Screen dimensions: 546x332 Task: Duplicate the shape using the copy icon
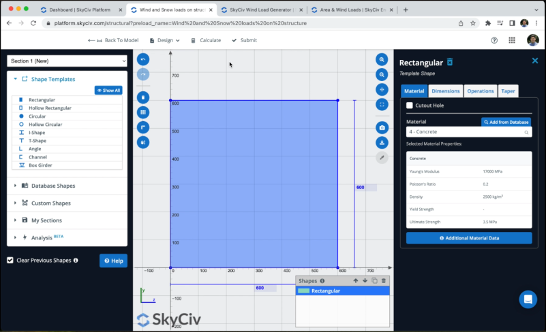(374, 280)
